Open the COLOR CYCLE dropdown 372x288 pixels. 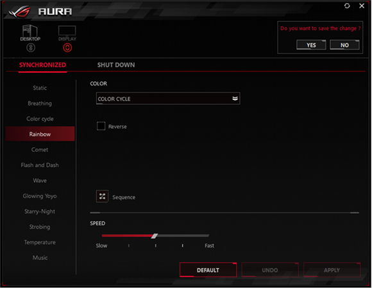168,99
